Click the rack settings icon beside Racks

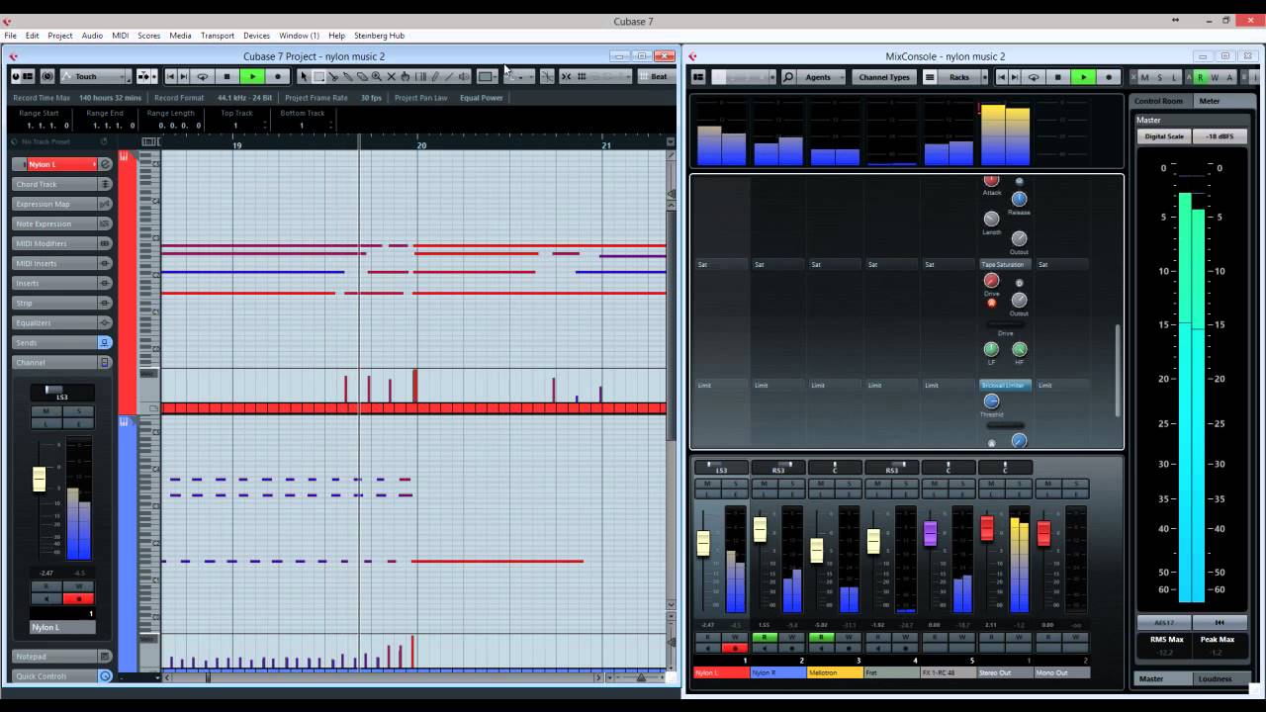[930, 76]
